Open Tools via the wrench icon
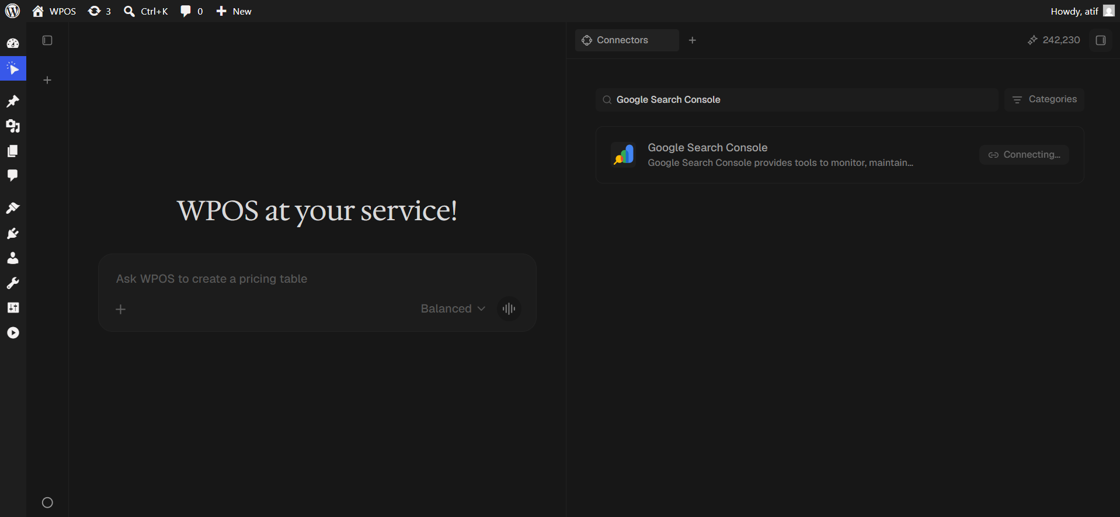1120x517 pixels. [13, 283]
